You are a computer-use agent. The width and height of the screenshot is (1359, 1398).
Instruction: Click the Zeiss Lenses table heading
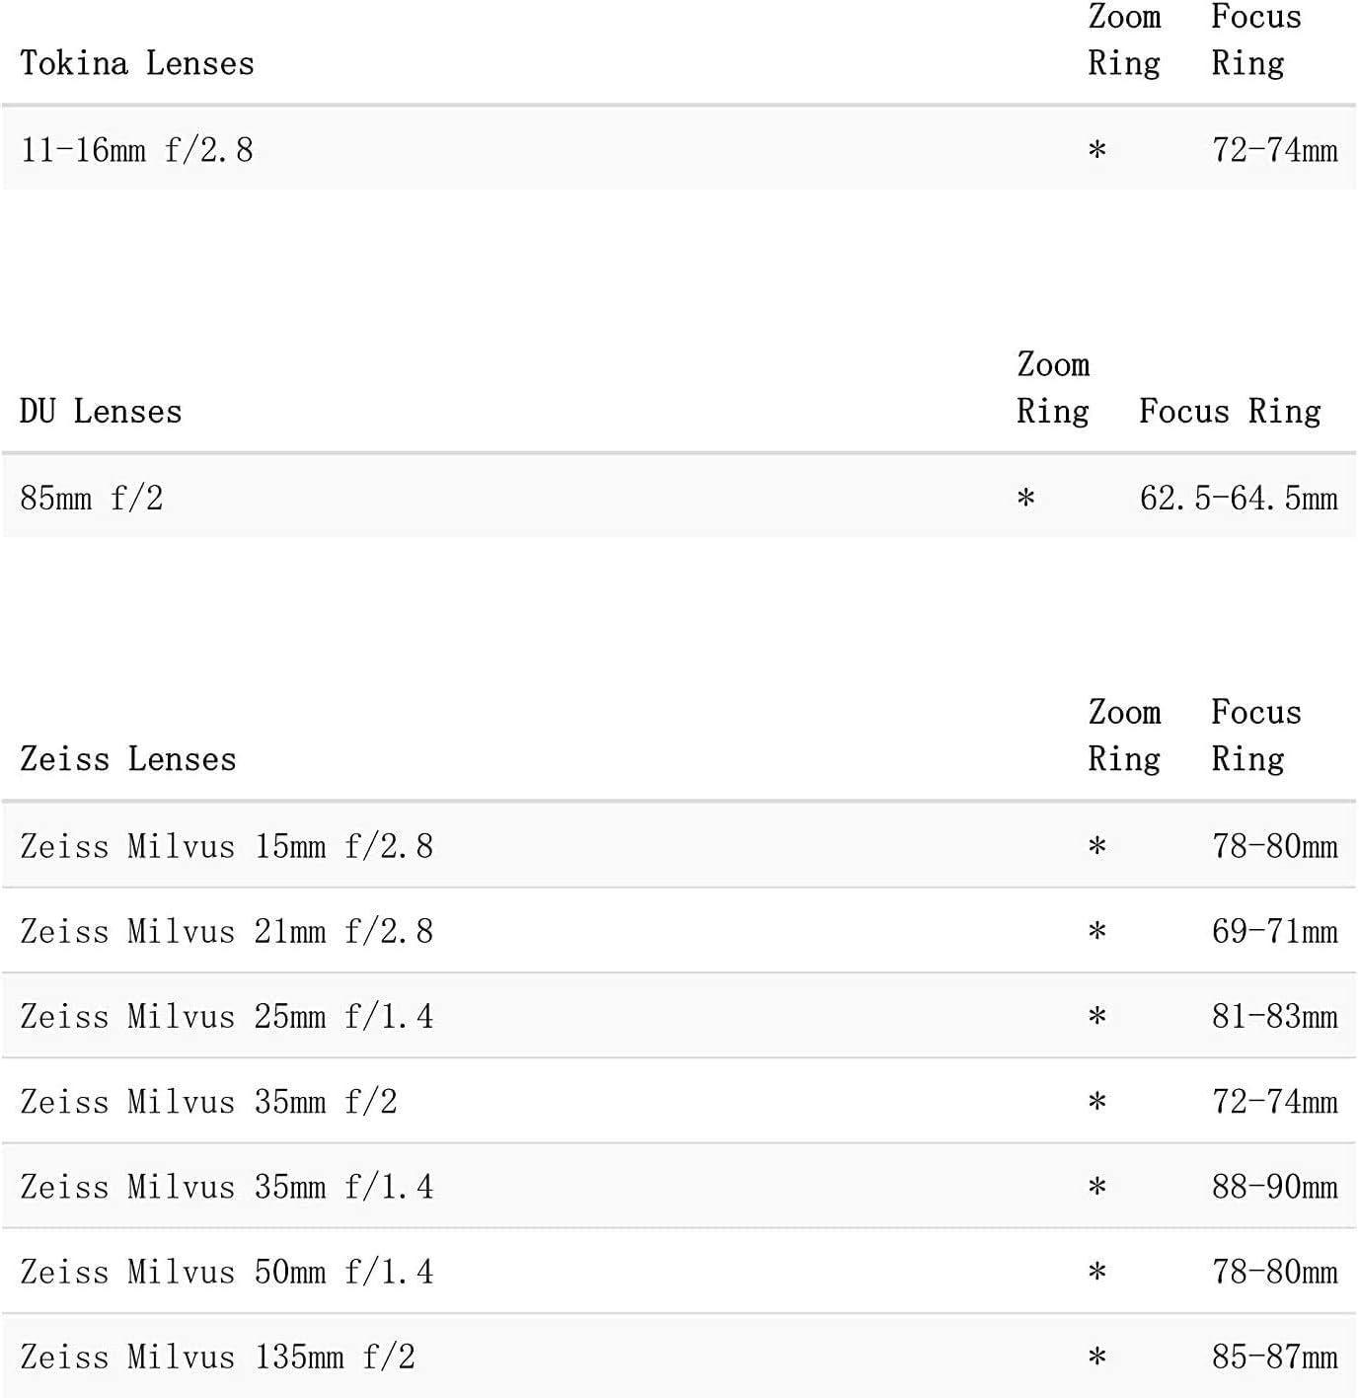(128, 759)
